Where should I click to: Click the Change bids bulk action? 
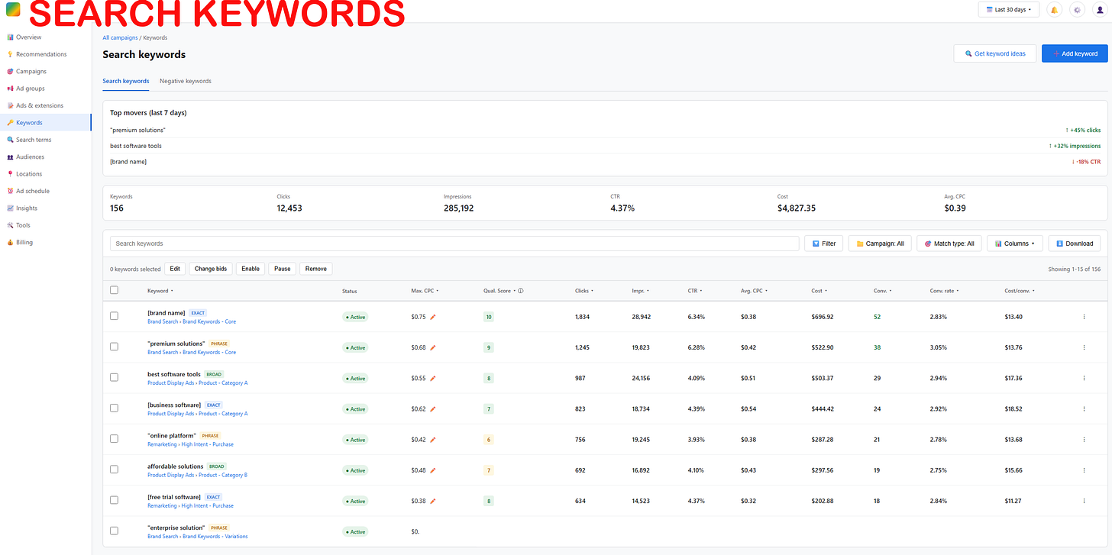[211, 269]
